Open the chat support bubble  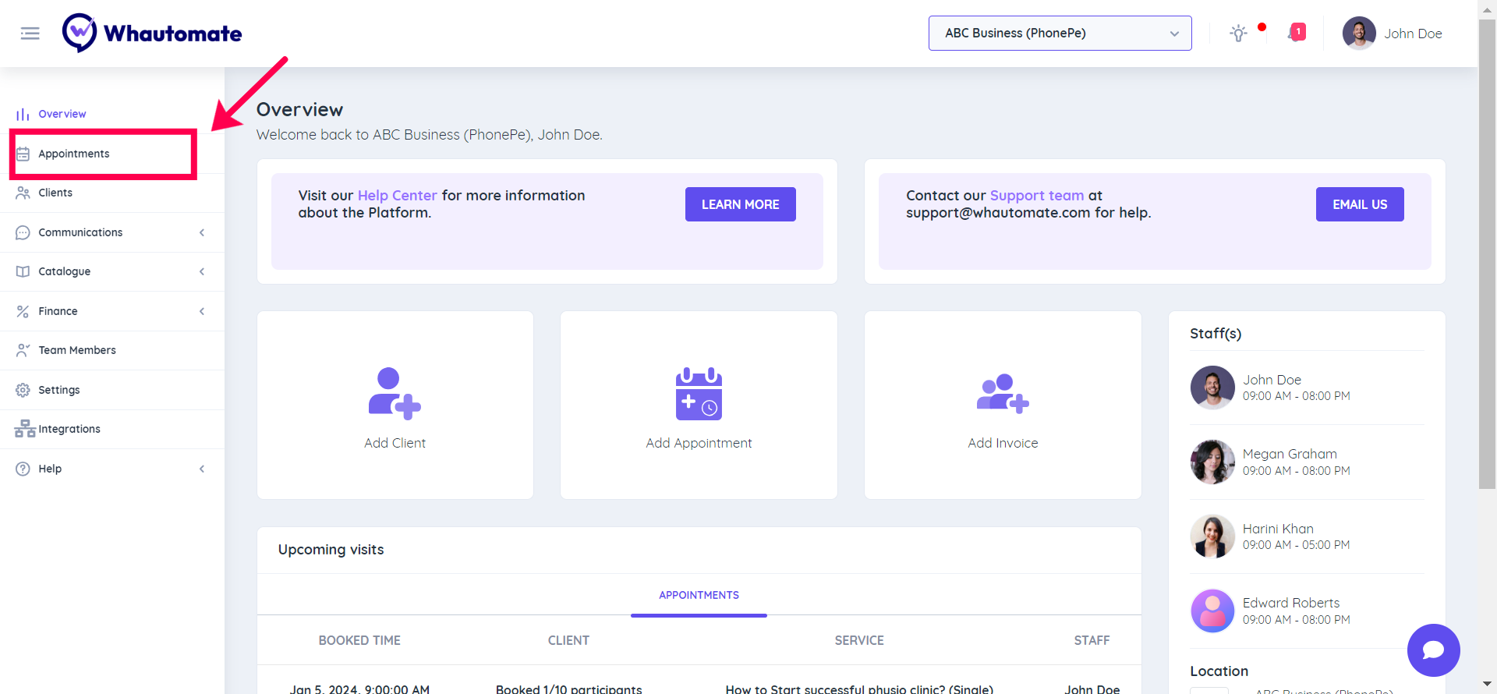tap(1433, 650)
